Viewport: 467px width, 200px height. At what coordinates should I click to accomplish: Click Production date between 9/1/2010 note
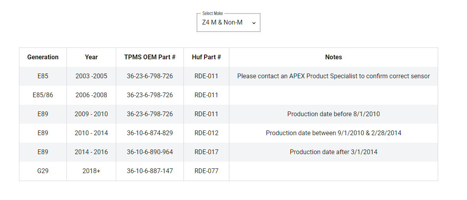click(x=334, y=133)
